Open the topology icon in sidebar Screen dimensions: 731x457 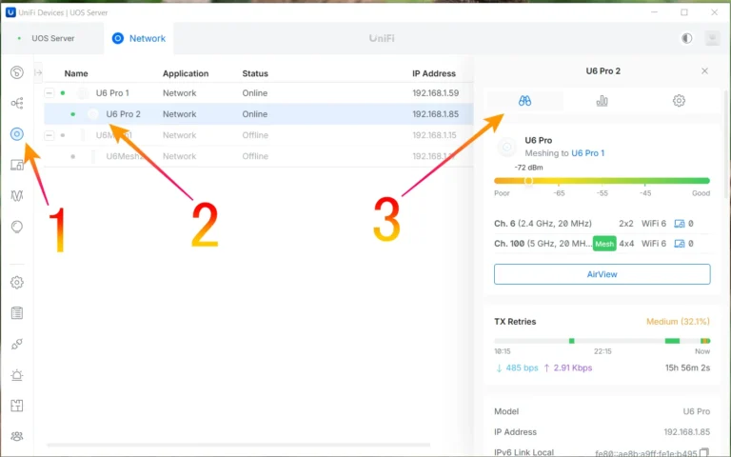tap(17, 103)
